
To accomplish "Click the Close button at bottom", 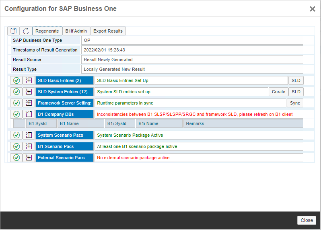I will click(307, 220).
